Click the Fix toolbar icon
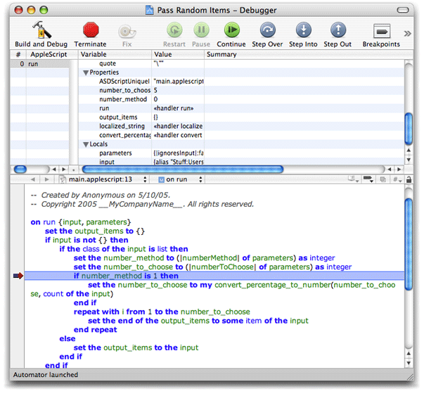The image size is (424, 396). (x=127, y=32)
